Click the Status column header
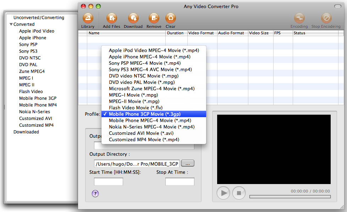The height and width of the screenshot is (212, 347). click(315, 33)
